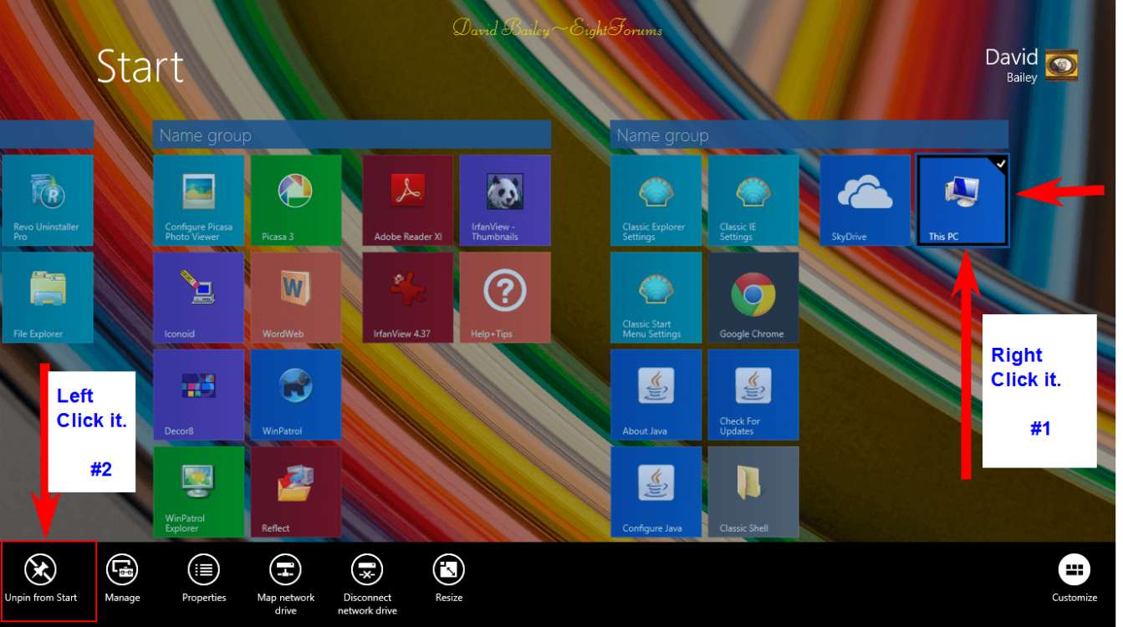The image size is (1123, 627).
Task: Uncheck the This PC tile checkmark
Action: [1001, 164]
